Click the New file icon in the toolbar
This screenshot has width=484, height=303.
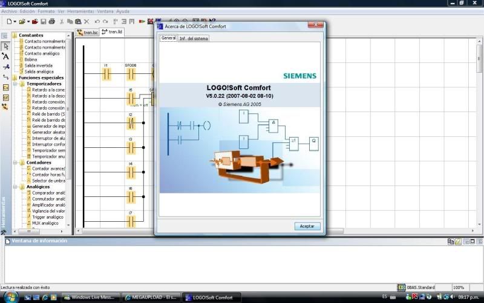(9, 21)
